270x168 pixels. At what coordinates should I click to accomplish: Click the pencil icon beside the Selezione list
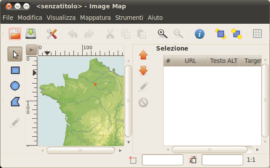143,86
